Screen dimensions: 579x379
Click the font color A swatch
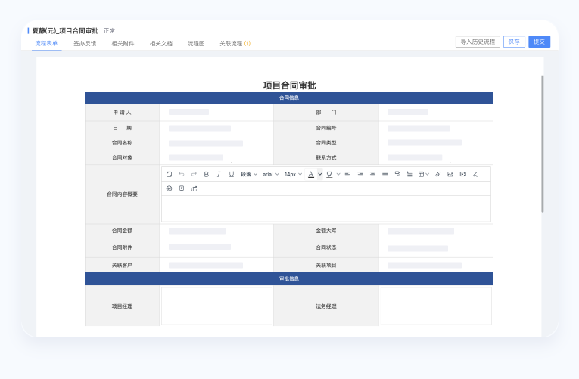click(310, 174)
